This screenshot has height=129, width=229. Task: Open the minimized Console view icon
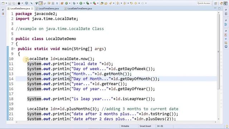(x=226, y=47)
